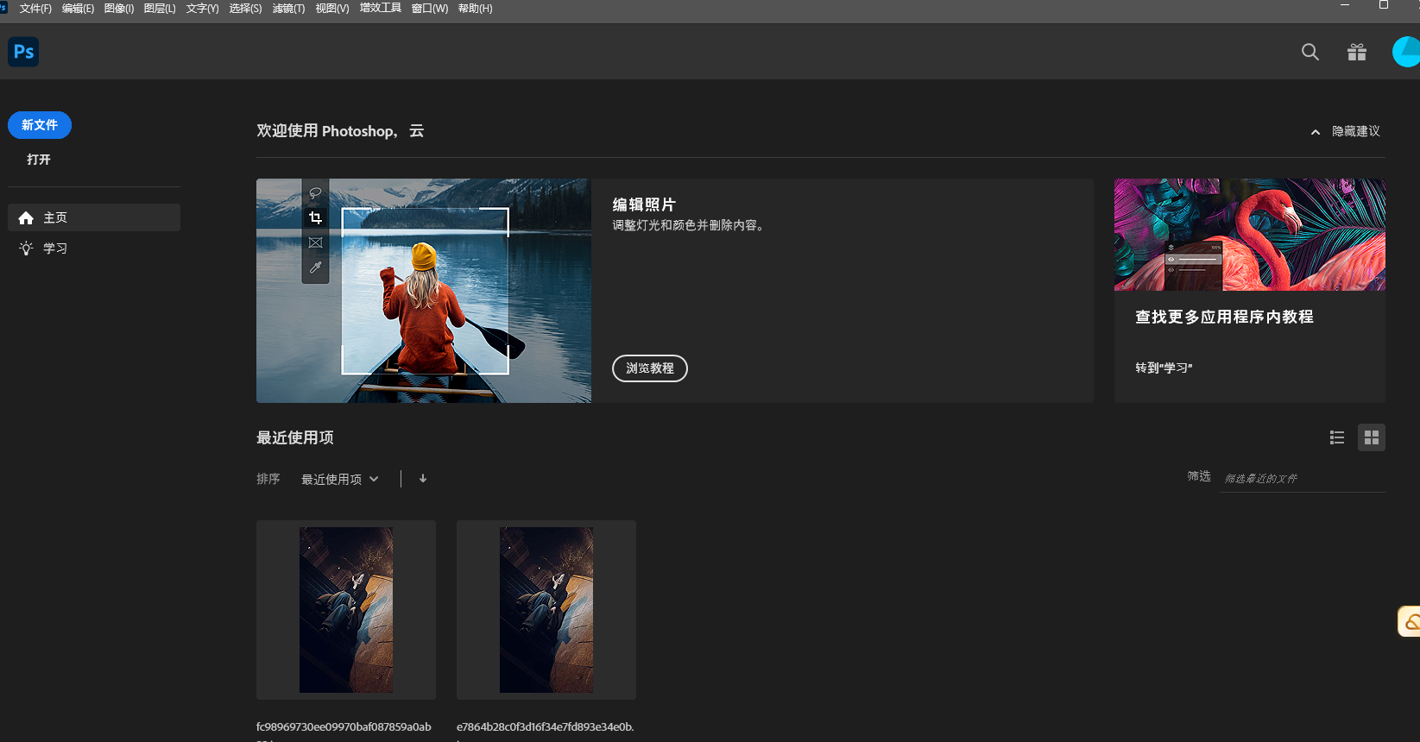1420x742 pixels.
Task: Click the Photoshop Ps home logo
Action: pyautogui.click(x=23, y=52)
